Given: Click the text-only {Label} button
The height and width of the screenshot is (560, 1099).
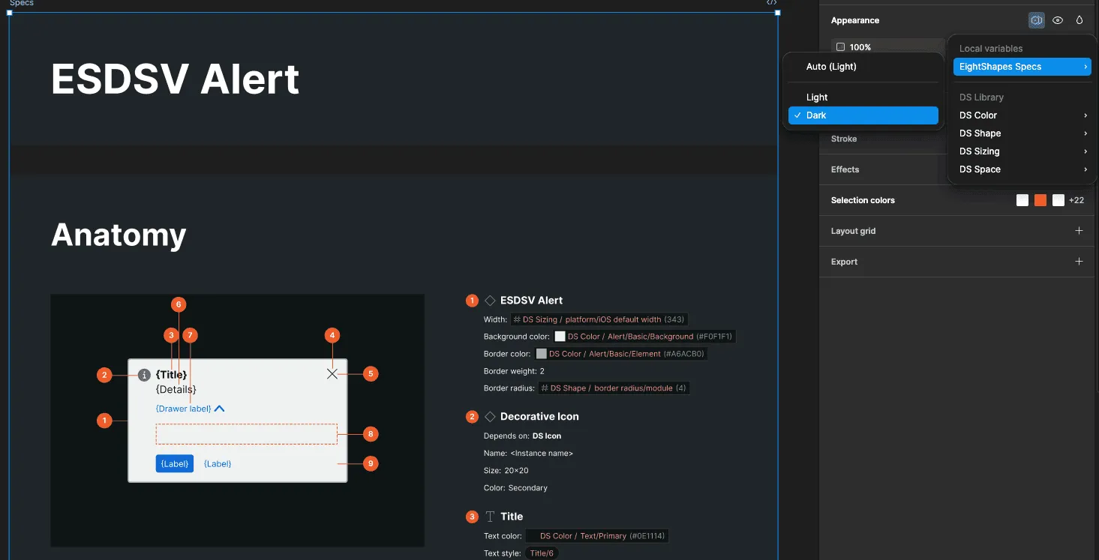Looking at the screenshot, I should [218, 464].
